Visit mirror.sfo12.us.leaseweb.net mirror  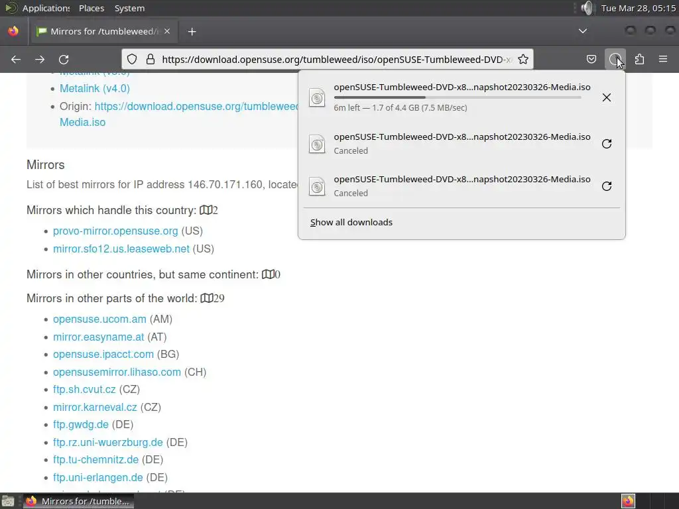(x=121, y=249)
